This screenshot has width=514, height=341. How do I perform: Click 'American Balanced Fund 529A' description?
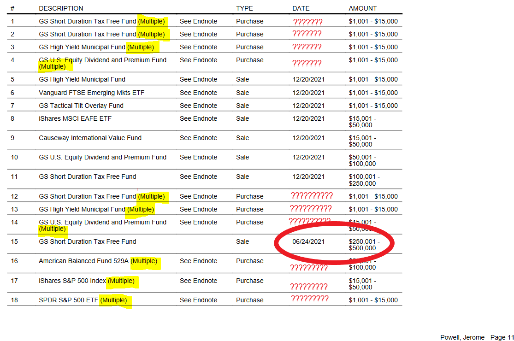click(x=84, y=261)
